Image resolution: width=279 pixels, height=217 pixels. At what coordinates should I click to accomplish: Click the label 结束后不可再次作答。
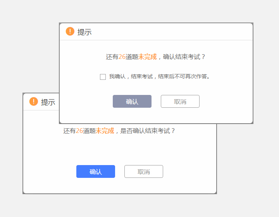pos(184,76)
